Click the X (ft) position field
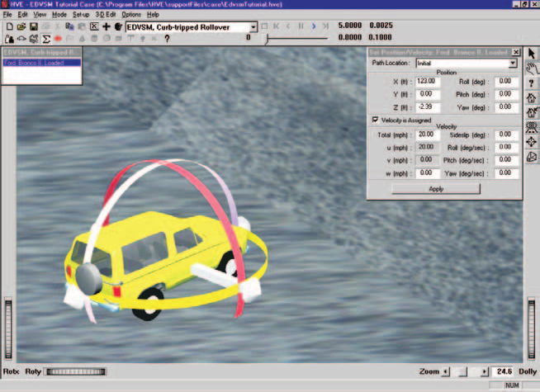This screenshot has width=540, height=392. coord(428,82)
